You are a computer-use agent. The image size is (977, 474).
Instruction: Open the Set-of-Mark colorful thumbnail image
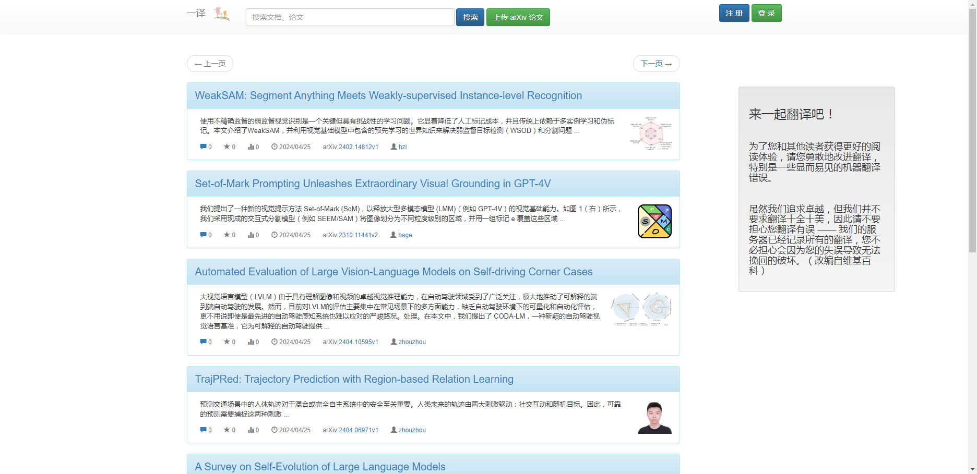pos(654,222)
